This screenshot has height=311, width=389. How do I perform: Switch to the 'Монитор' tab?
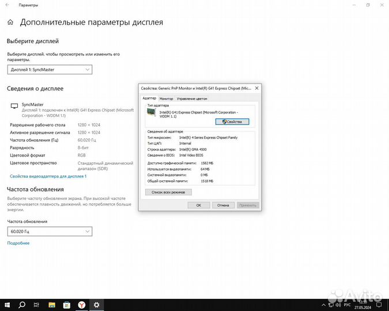[x=166, y=98]
